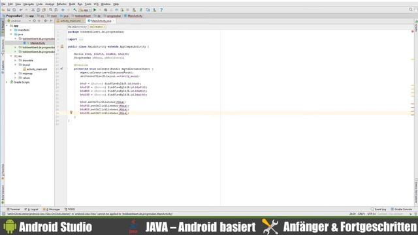
Task: Click the Paste toolbar icon
Action: [44, 10]
